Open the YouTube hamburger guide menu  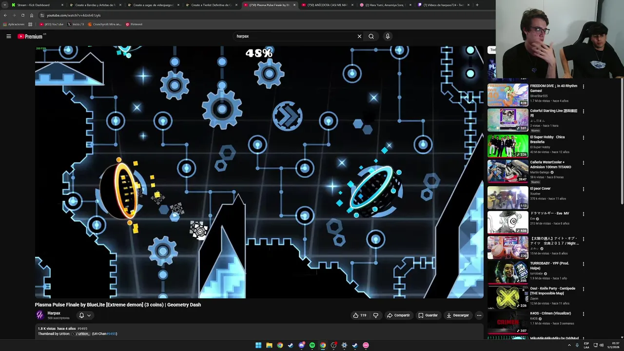point(8,36)
